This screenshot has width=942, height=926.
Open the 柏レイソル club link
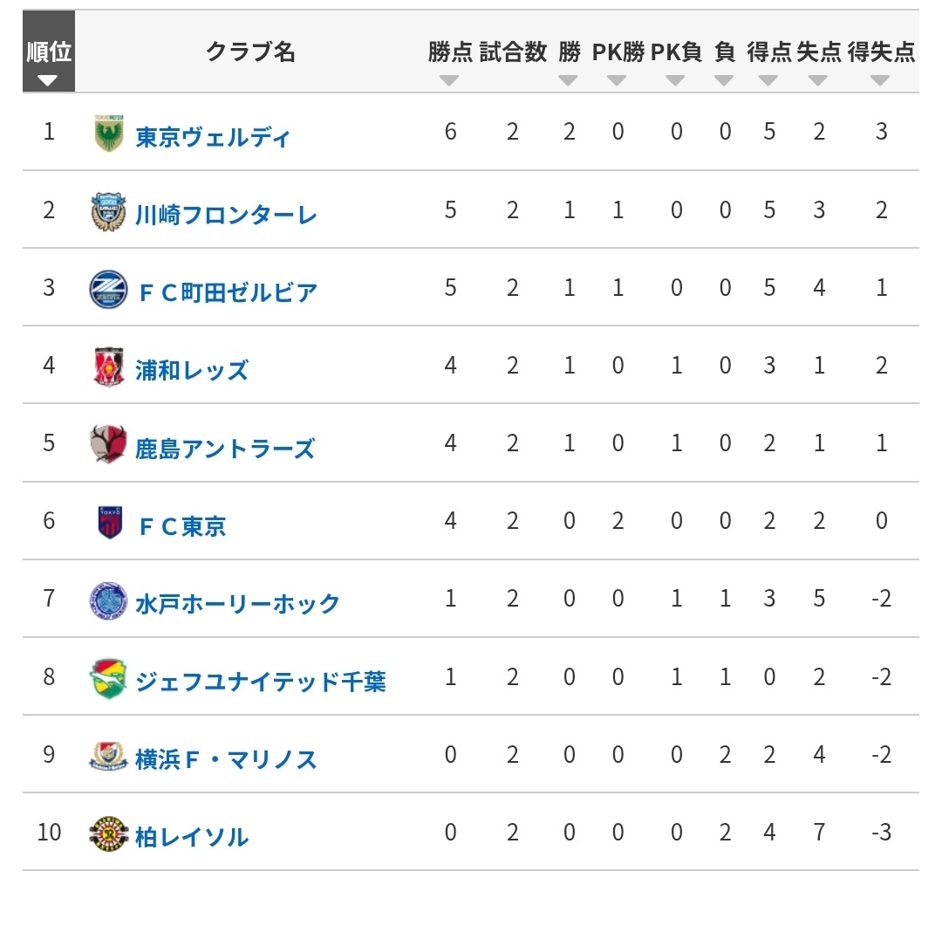(192, 838)
